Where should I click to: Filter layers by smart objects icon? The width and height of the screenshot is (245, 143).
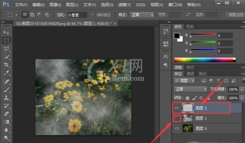[x=233, y=80]
